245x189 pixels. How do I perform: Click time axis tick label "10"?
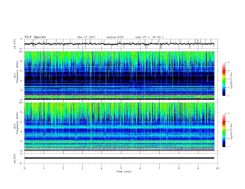coord(217,168)
